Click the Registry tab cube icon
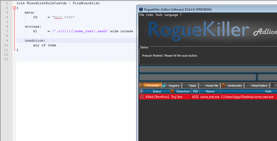This screenshot has height=141, width=277. pyautogui.click(x=164, y=85)
